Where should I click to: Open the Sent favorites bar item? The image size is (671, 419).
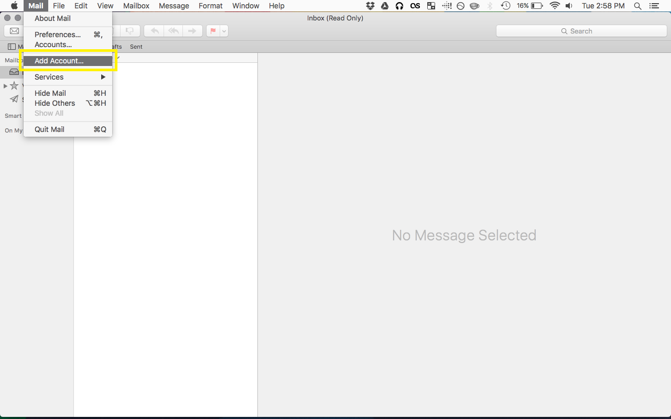(x=136, y=47)
